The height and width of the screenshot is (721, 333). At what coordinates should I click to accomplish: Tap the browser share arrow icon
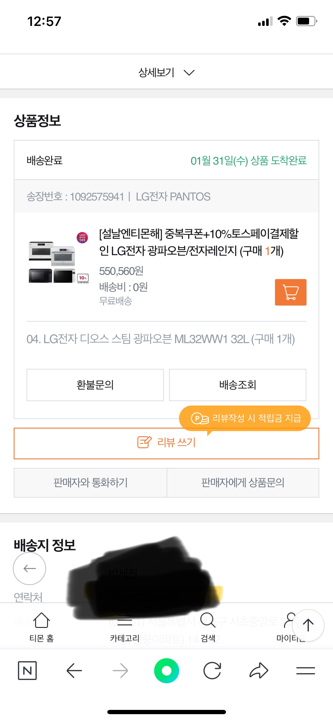(x=259, y=671)
